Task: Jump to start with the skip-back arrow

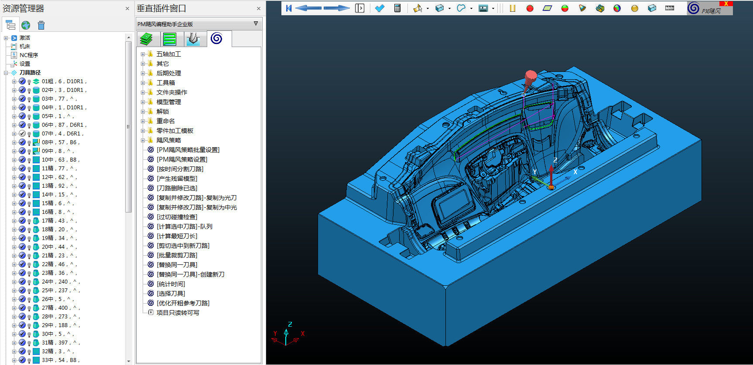Action: point(288,8)
